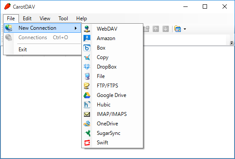Select New Connection in File menu

coord(43,28)
